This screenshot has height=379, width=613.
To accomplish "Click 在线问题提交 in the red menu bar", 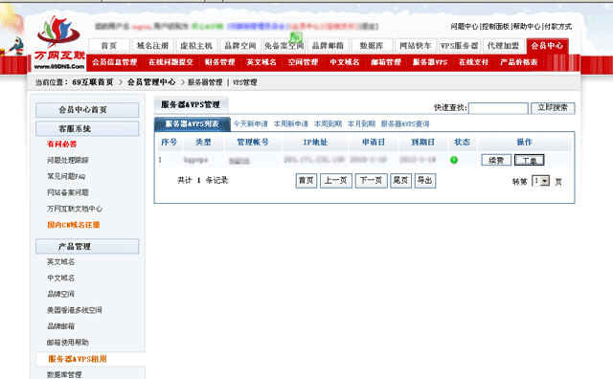I will (170, 62).
